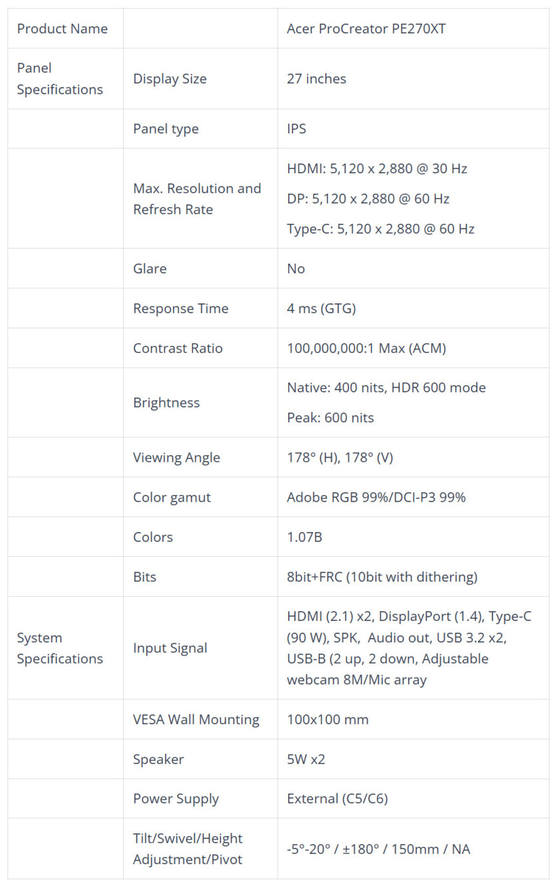Click the "Peak: 600 nits" brightness text
The width and height of the screenshot is (556, 884).
[x=330, y=418]
